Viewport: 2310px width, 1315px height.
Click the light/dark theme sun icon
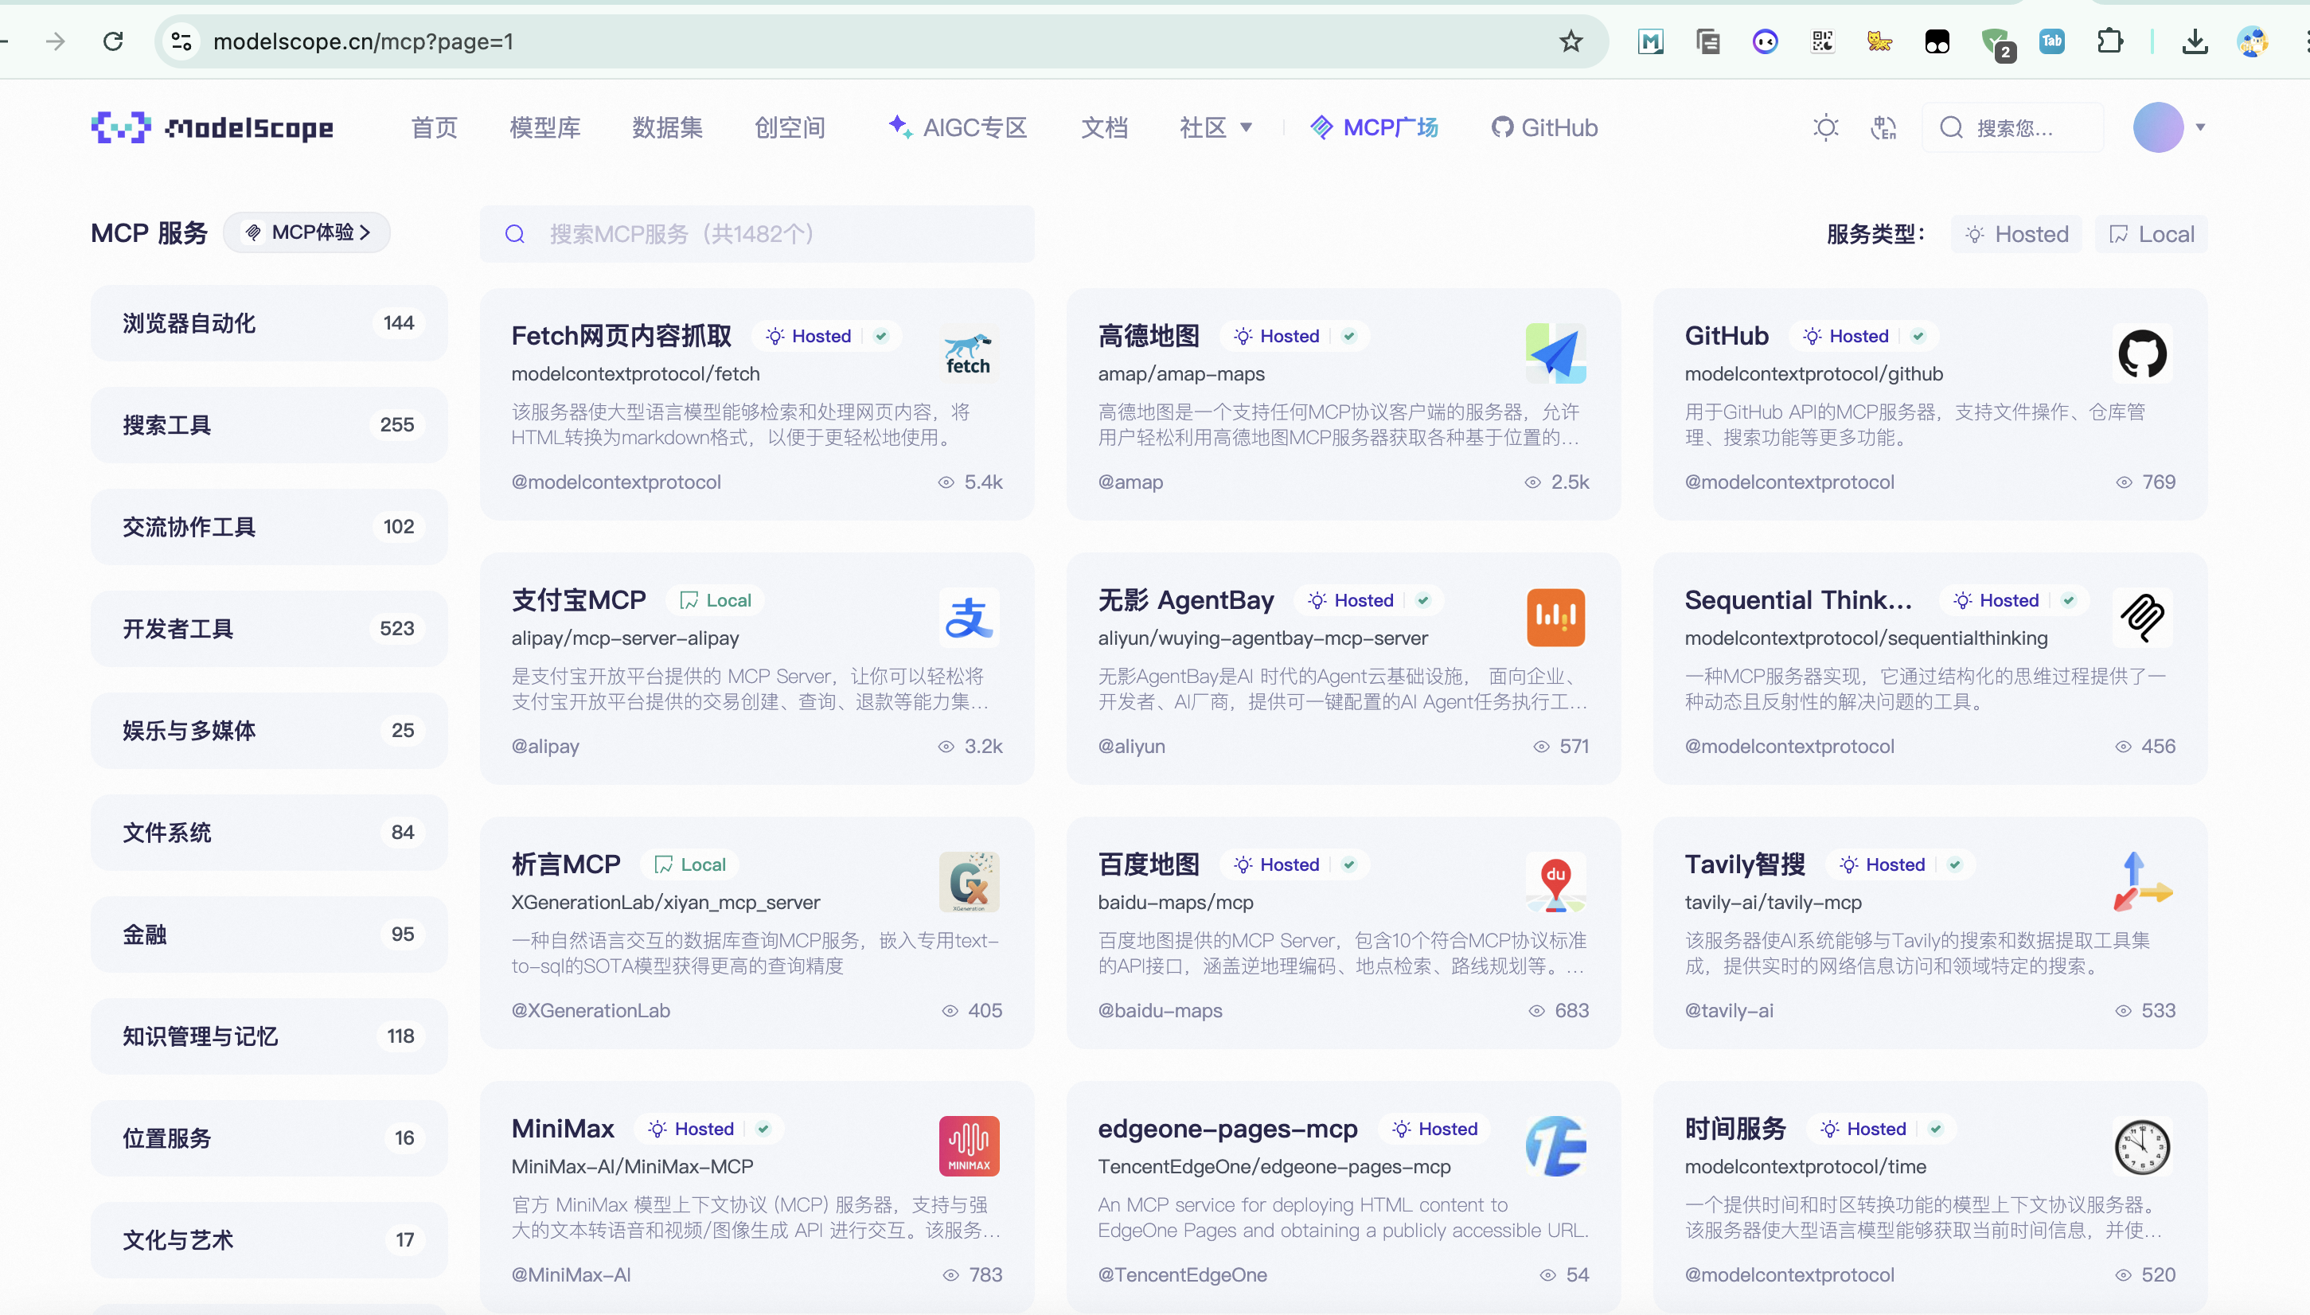[1825, 127]
